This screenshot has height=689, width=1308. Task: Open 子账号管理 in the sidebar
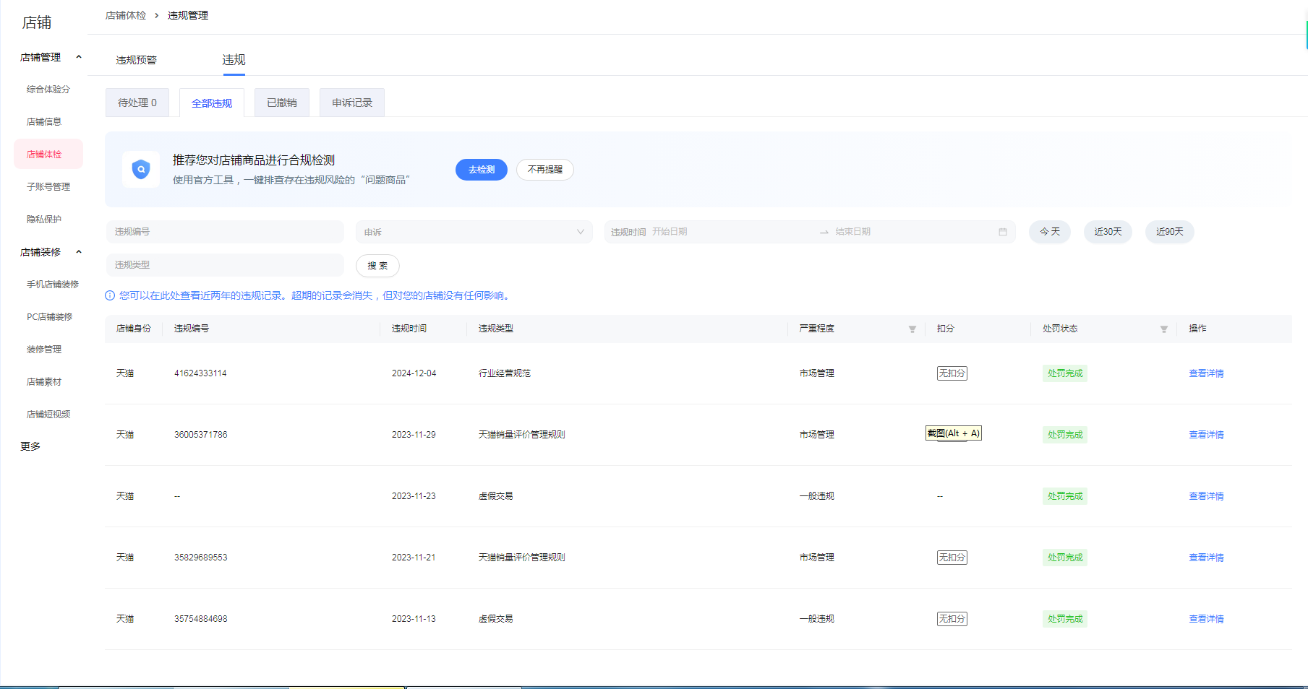[x=48, y=186]
